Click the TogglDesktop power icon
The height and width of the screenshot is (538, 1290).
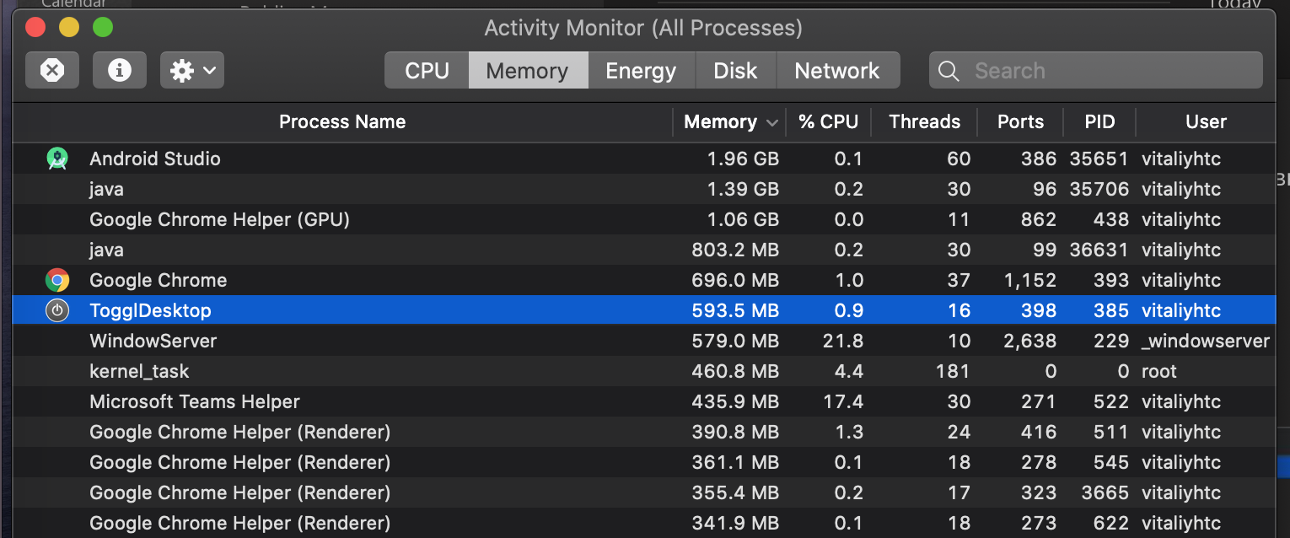pyautogui.click(x=57, y=310)
